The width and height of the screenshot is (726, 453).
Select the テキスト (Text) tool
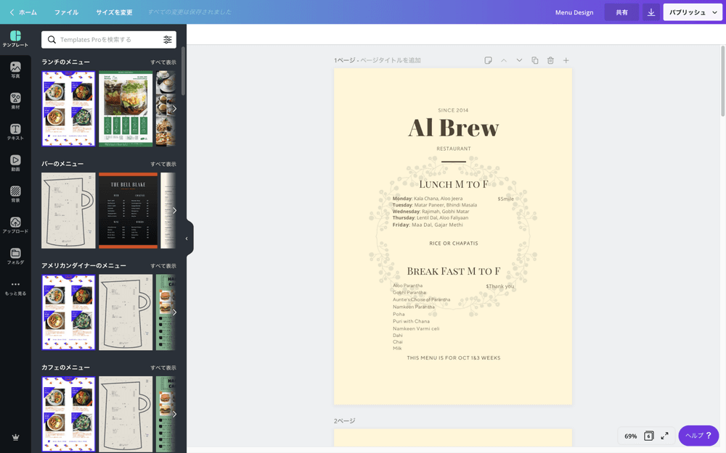15,133
